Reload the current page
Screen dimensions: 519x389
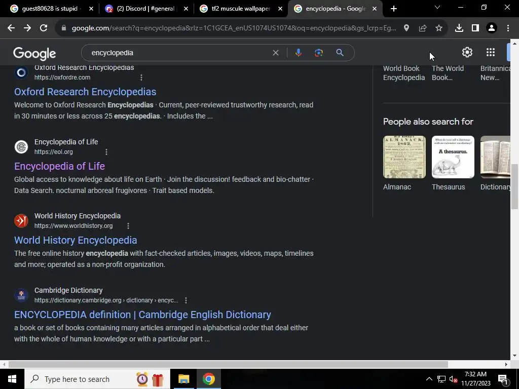point(44,28)
